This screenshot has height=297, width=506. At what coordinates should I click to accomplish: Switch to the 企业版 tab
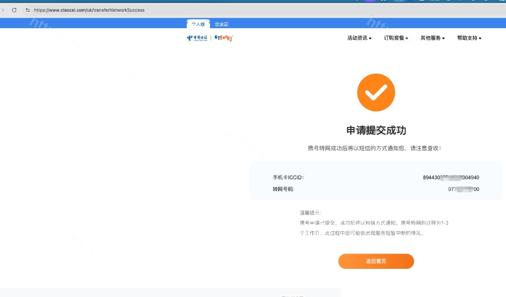(221, 24)
